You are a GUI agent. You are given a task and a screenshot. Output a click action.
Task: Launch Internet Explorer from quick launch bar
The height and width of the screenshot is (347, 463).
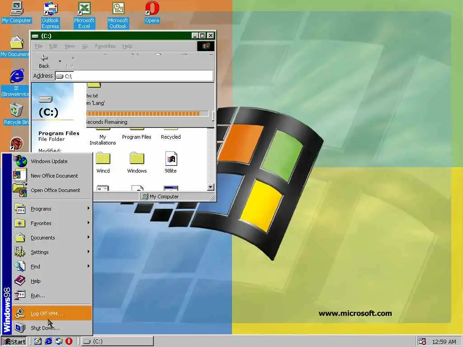pos(48,341)
